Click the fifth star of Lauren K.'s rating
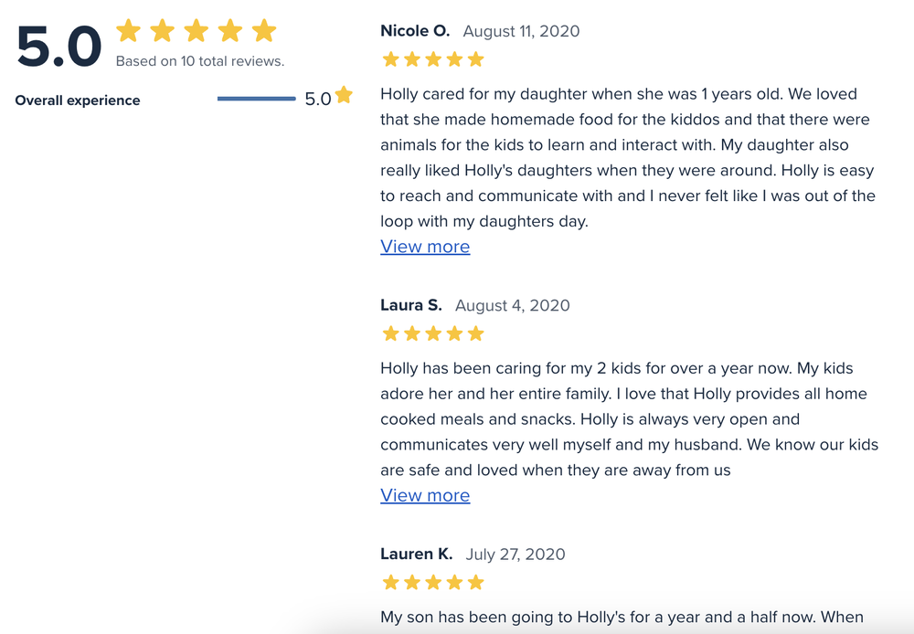 [x=475, y=583]
